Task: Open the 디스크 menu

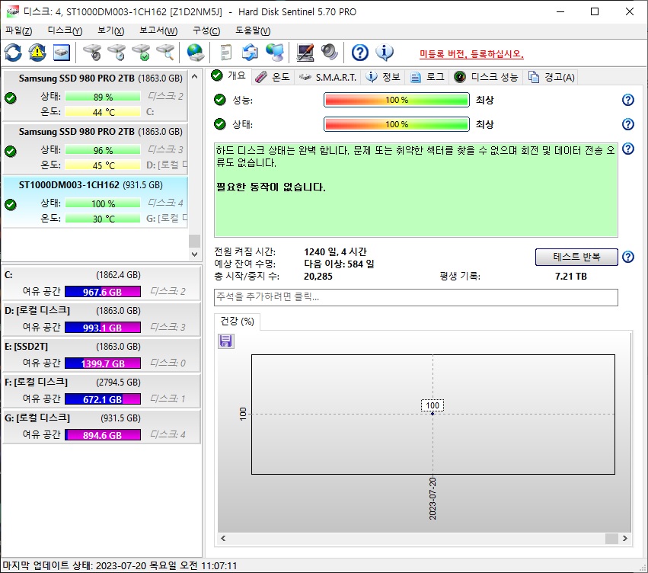Action: [x=65, y=31]
